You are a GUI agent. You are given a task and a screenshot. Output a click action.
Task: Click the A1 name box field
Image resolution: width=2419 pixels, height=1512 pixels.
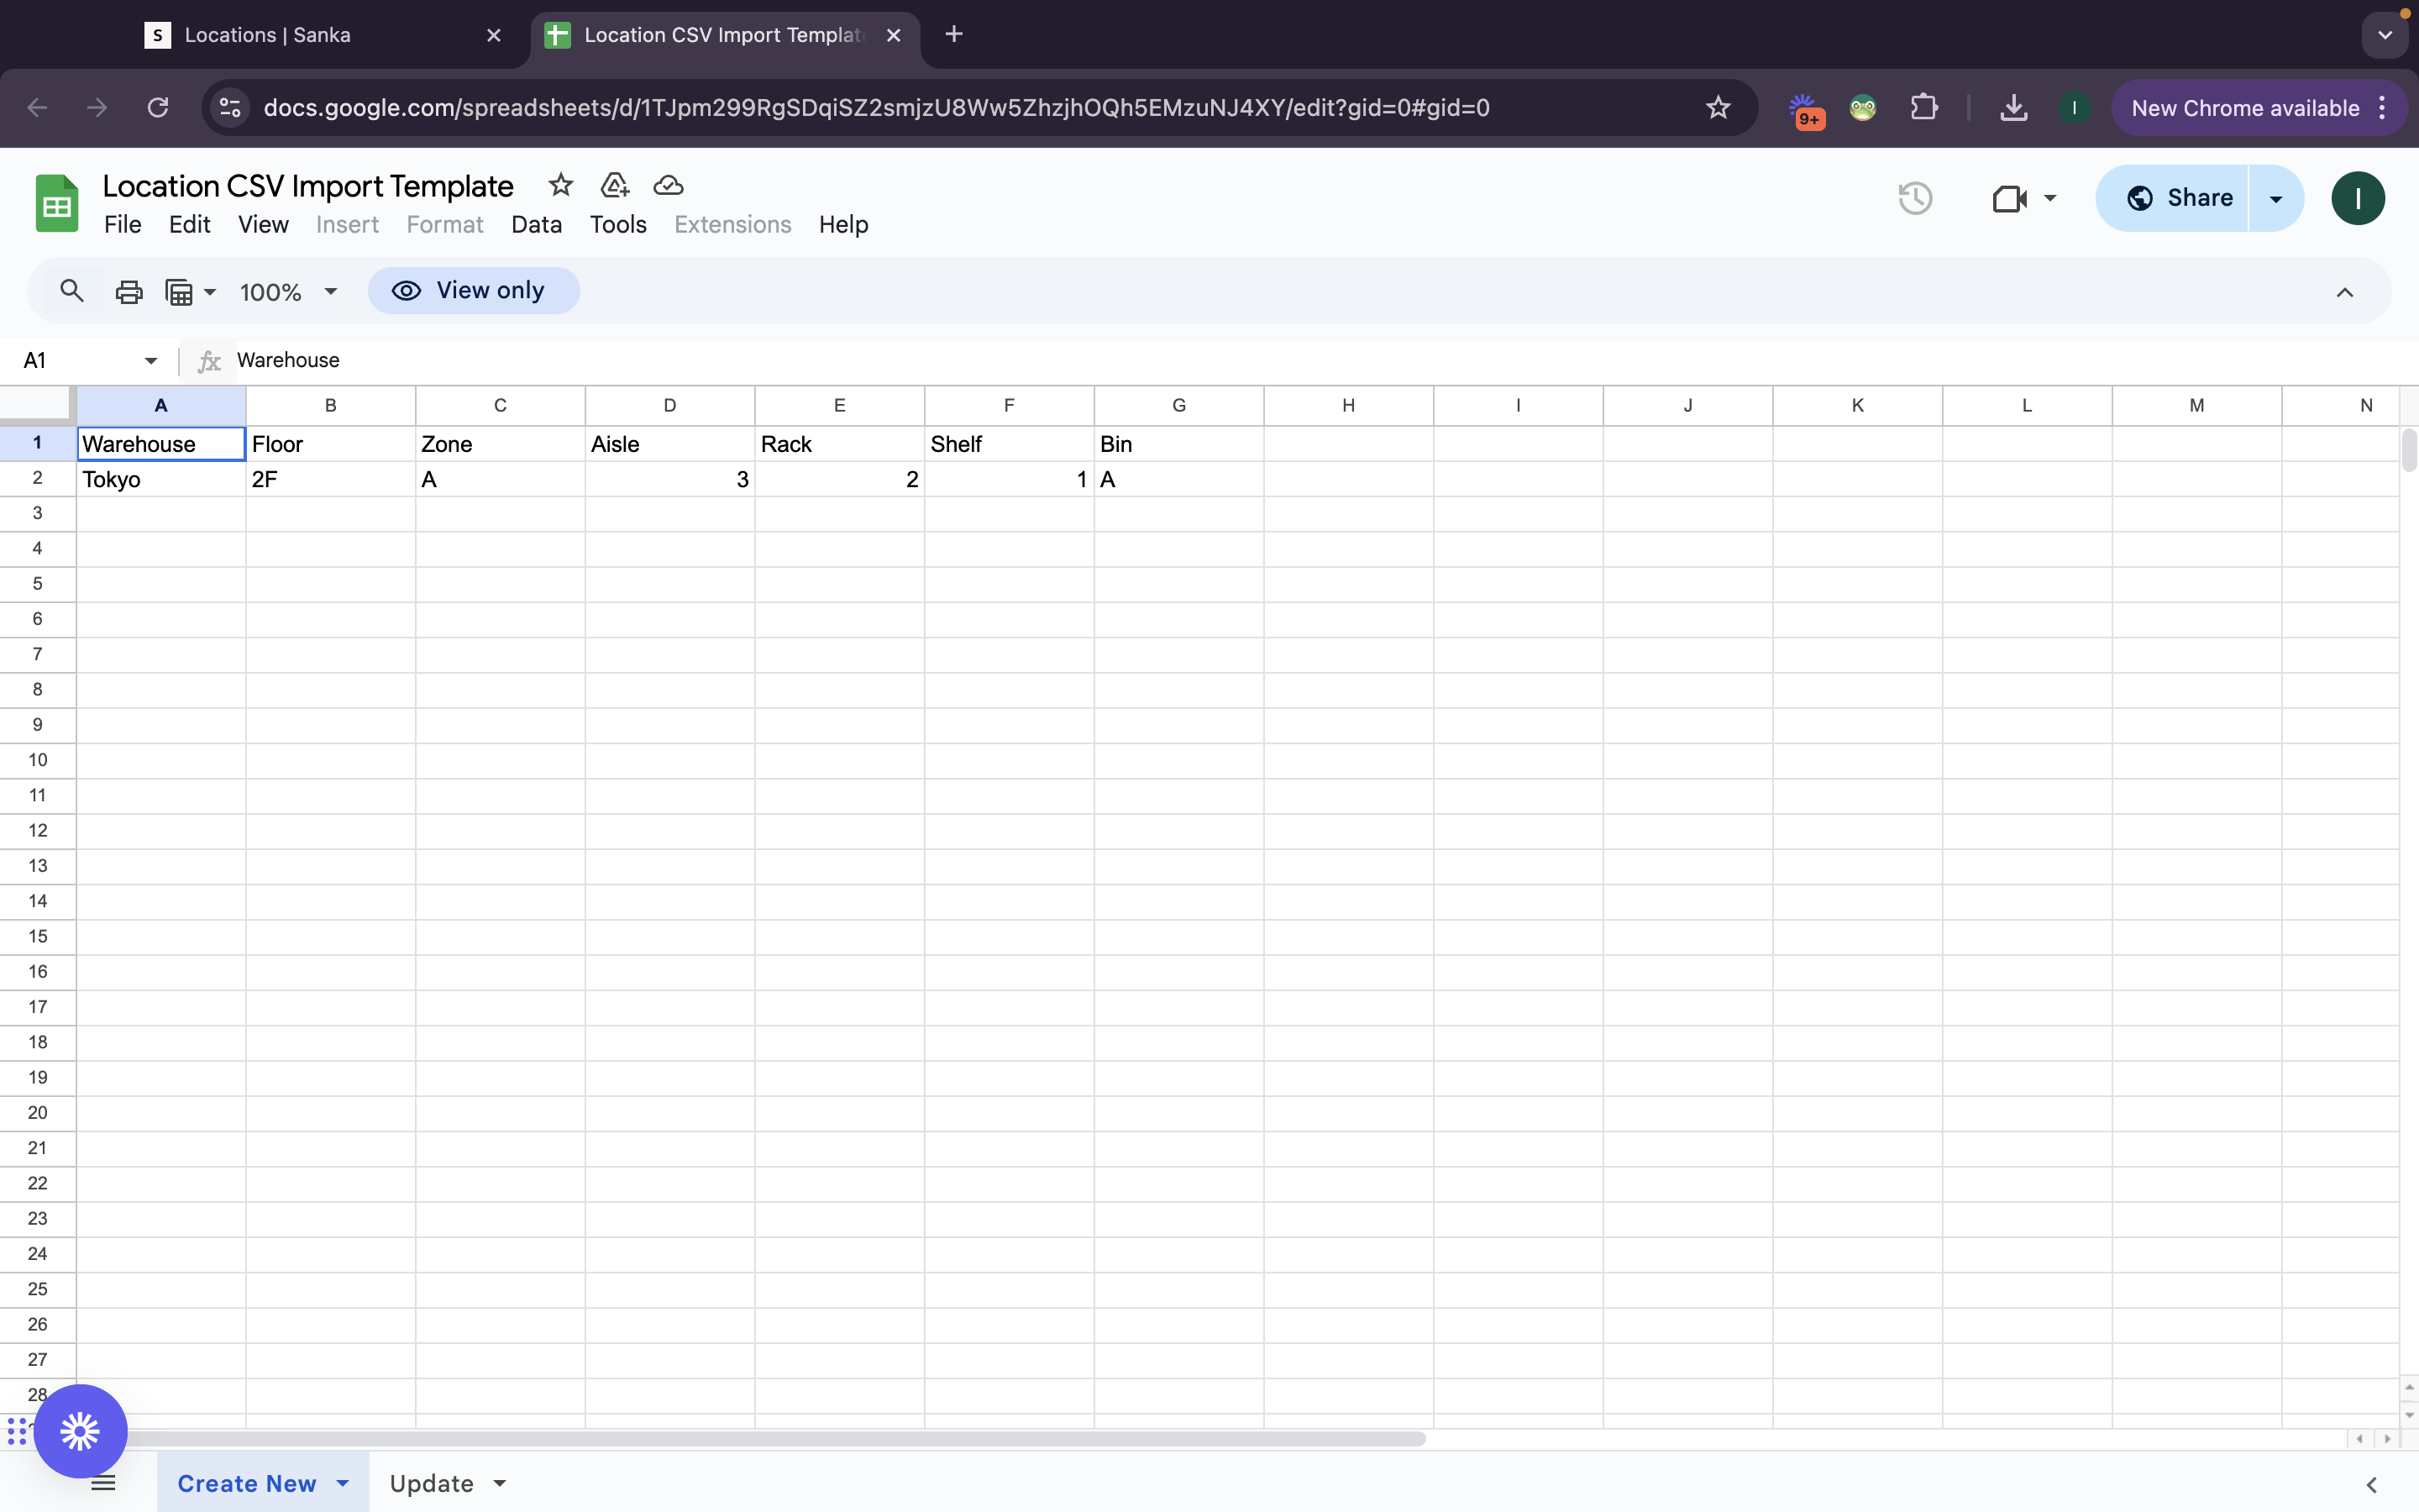[80, 360]
